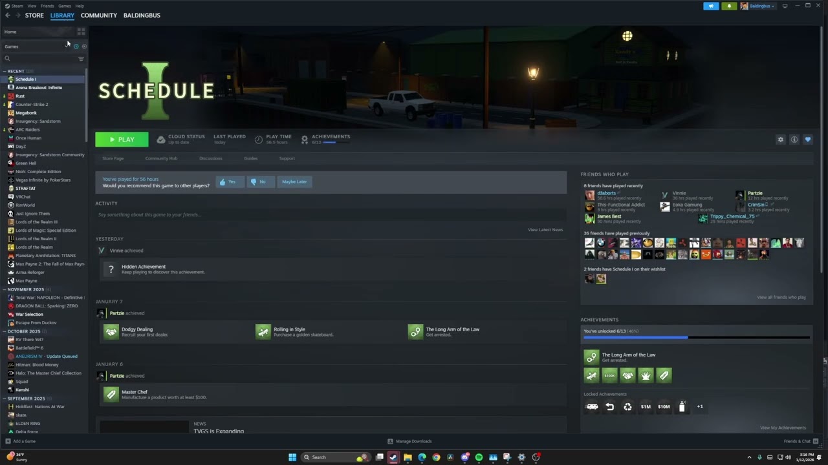Open the Dodgy Dealing achievement icon
The image size is (828, 465).
(111, 332)
